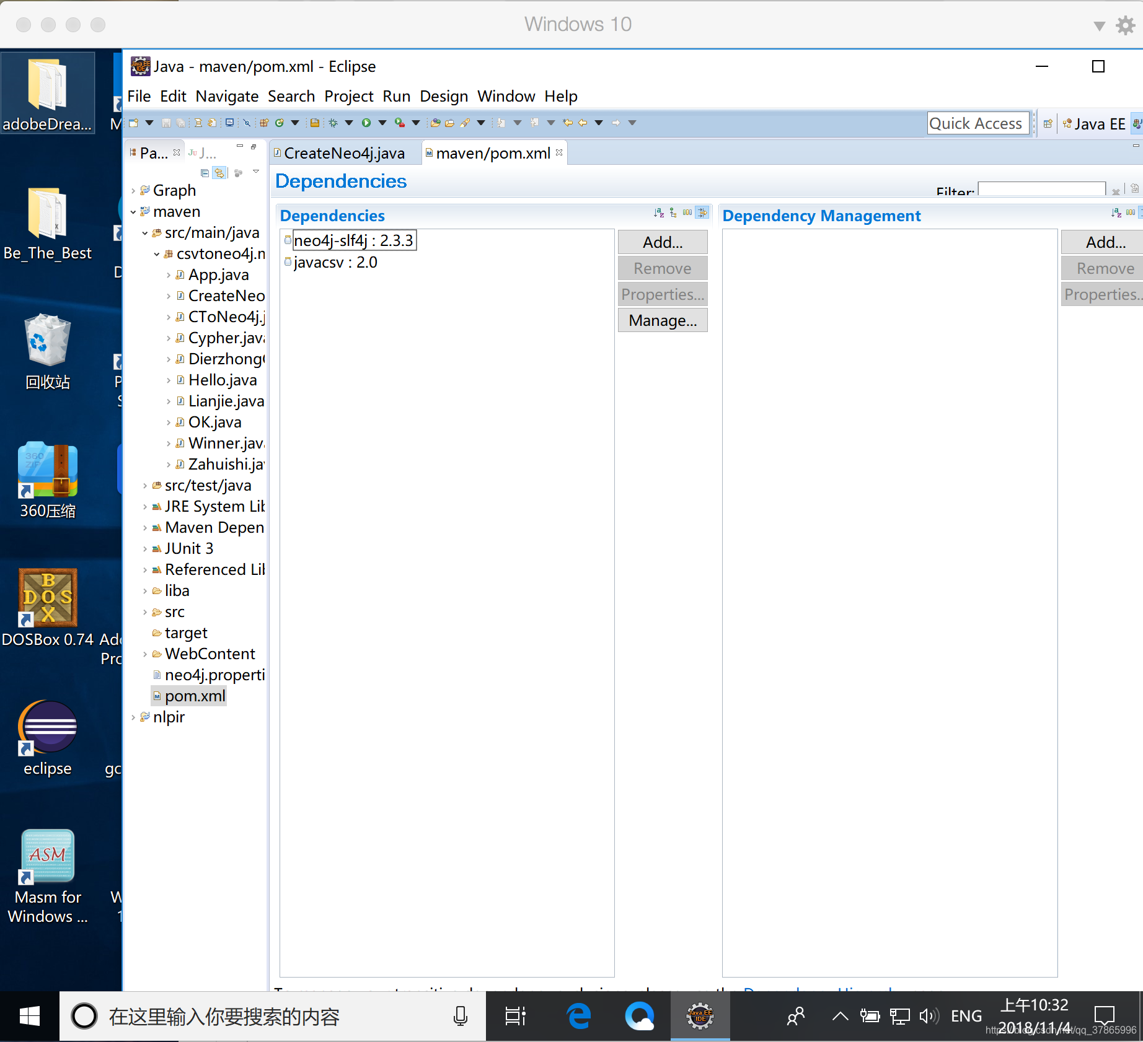Select the neo4j-slf4j : 2.3.3 dependency

(353, 240)
